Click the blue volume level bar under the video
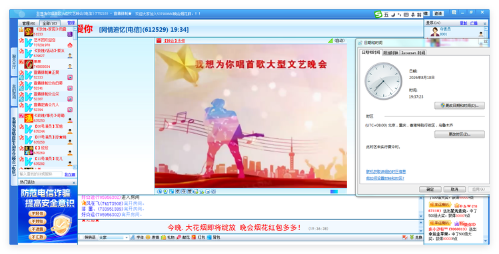 click(334, 191)
